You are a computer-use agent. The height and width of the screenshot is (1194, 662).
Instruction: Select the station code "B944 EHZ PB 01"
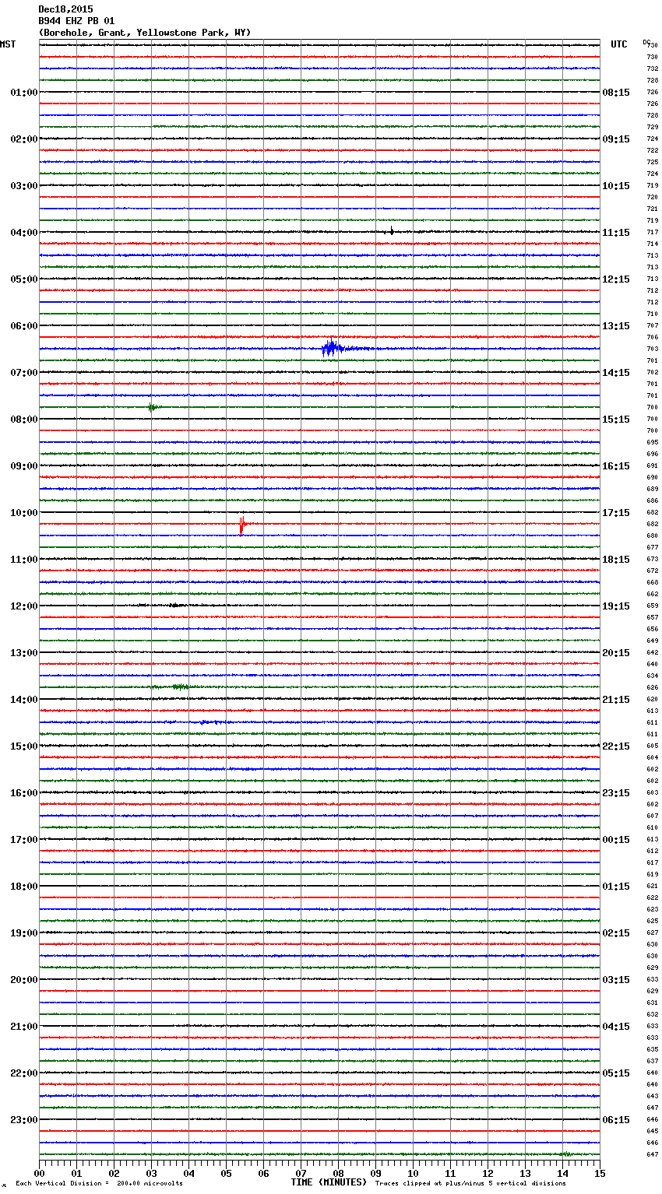pyautogui.click(x=76, y=21)
